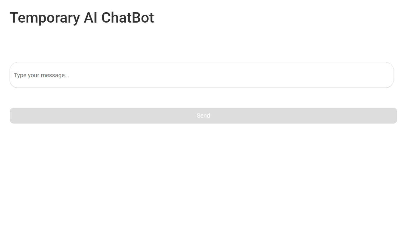Click the empty chat area below Send
This screenshot has width=401, height=237.
click(203, 178)
